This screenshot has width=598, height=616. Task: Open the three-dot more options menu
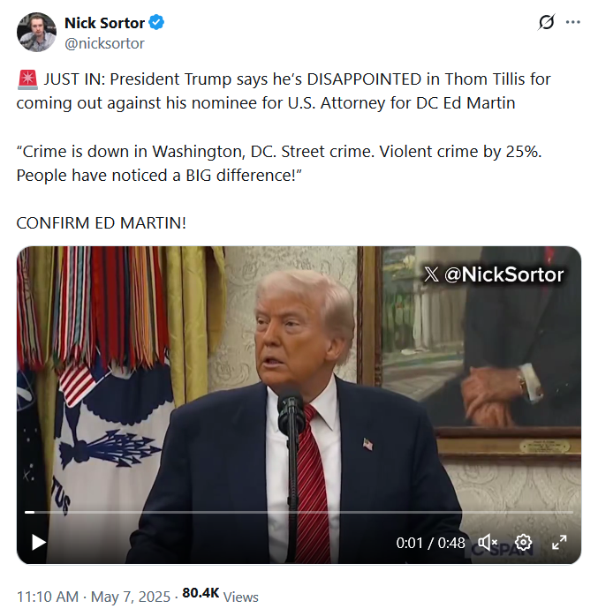coord(573,22)
